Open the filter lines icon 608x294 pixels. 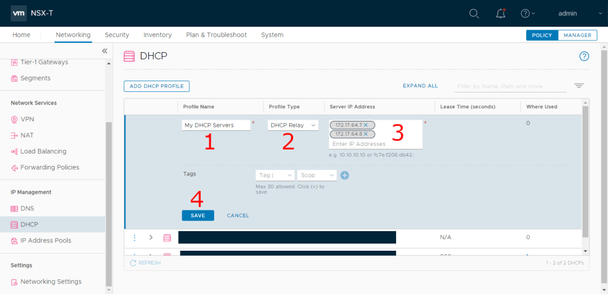[x=579, y=86]
